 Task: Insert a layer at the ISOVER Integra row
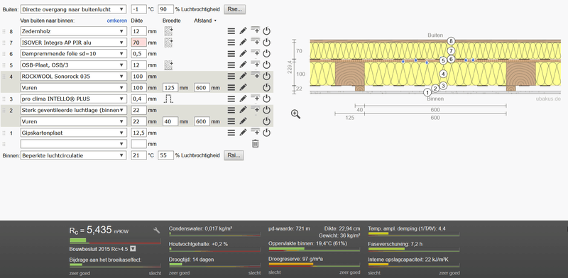coord(256,41)
